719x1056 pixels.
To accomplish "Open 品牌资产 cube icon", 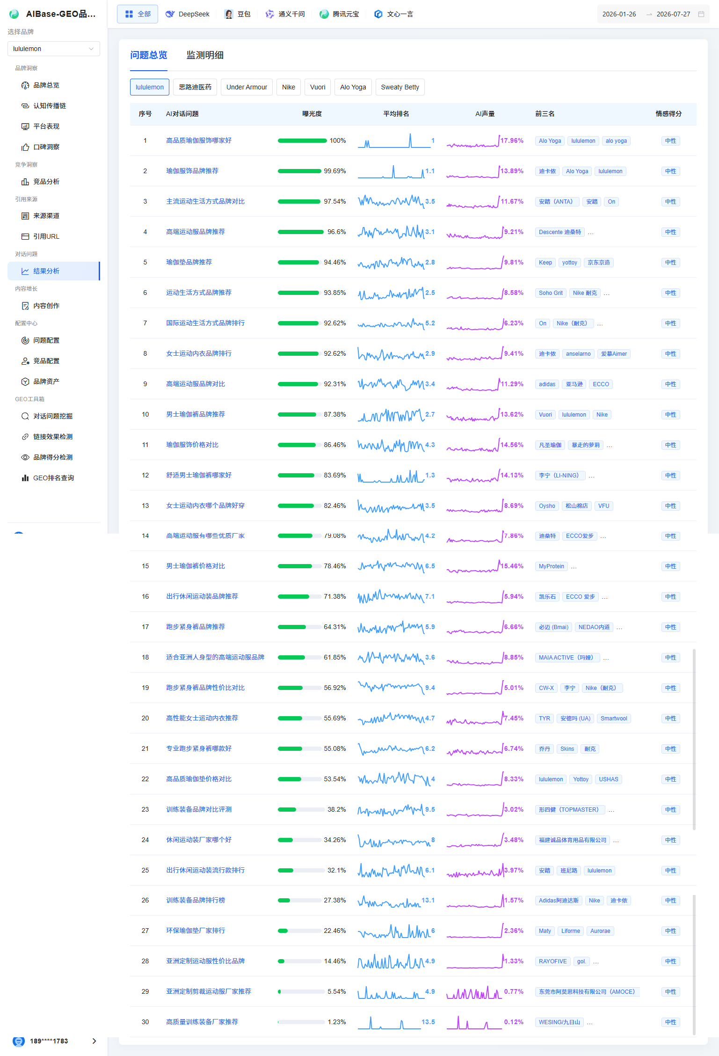I will [x=25, y=381].
